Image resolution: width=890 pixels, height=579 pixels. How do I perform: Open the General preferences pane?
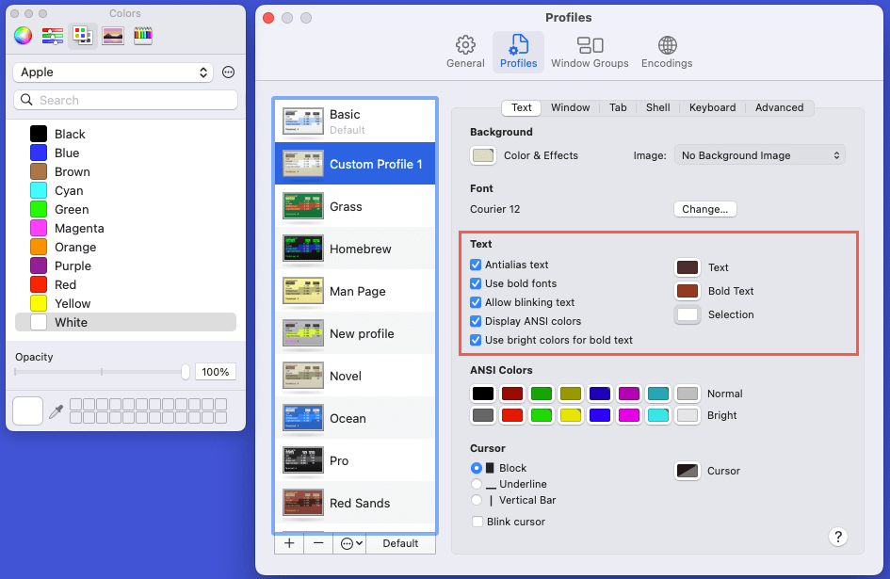[x=465, y=52]
